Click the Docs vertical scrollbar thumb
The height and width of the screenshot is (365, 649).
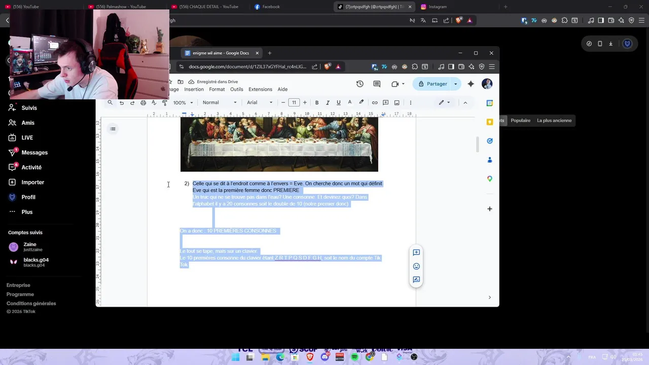click(477, 144)
